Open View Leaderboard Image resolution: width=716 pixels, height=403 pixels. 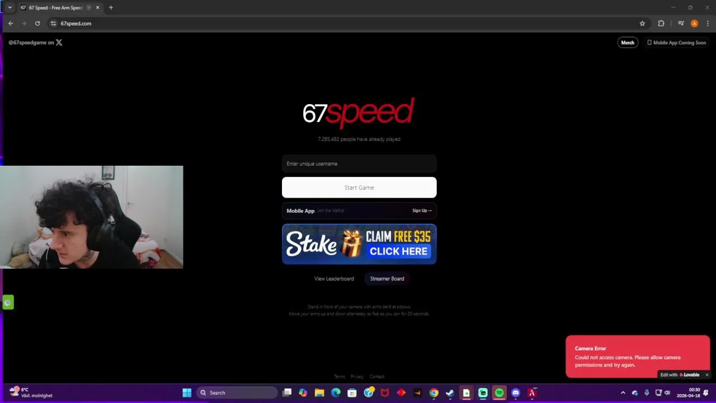pos(334,279)
